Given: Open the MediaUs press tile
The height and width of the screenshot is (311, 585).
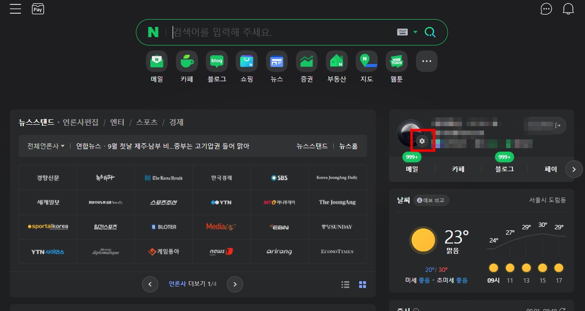Looking at the screenshot, I should (221, 227).
